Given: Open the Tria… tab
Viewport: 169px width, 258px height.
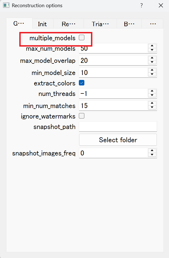Looking at the screenshot, I should pos(100,24).
